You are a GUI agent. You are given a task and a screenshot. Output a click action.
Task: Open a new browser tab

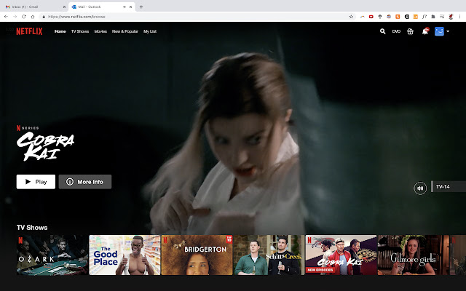[141, 7]
